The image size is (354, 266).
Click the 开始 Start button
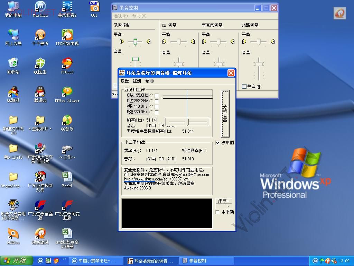pos(16,260)
